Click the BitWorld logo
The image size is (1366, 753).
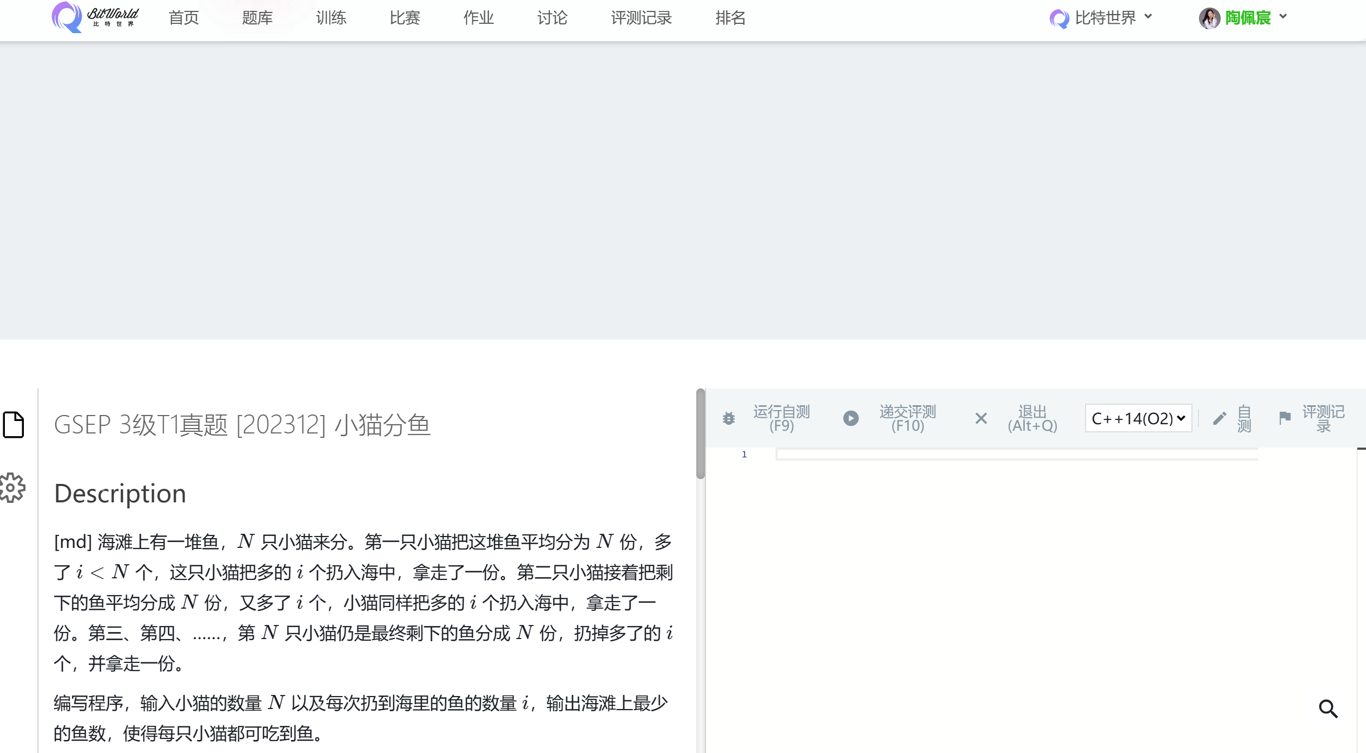point(95,17)
